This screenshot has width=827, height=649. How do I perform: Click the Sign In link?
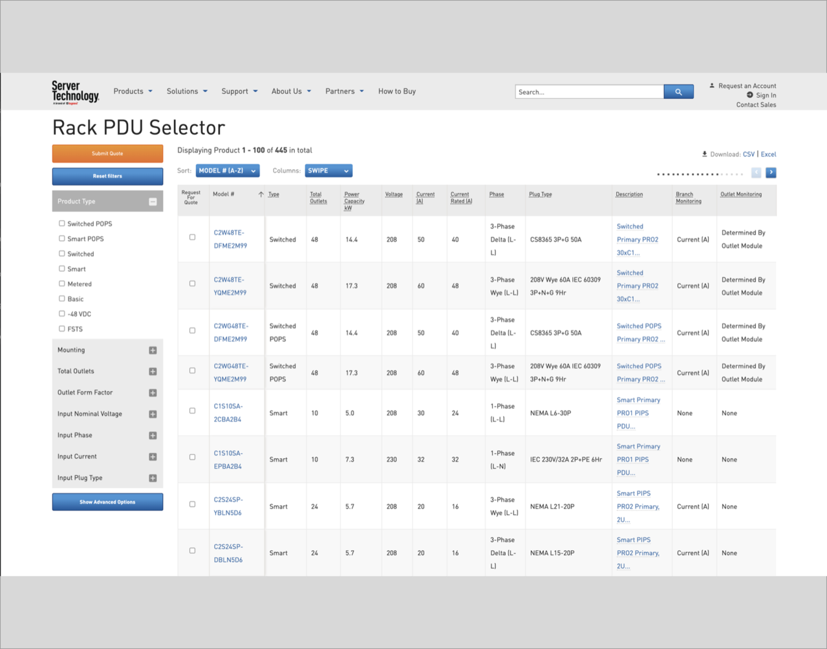pos(766,95)
